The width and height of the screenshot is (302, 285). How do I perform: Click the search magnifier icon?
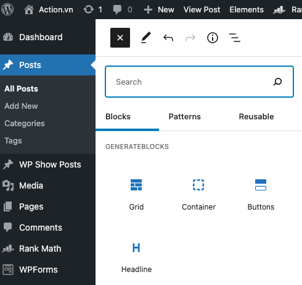(x=277, y=82)
